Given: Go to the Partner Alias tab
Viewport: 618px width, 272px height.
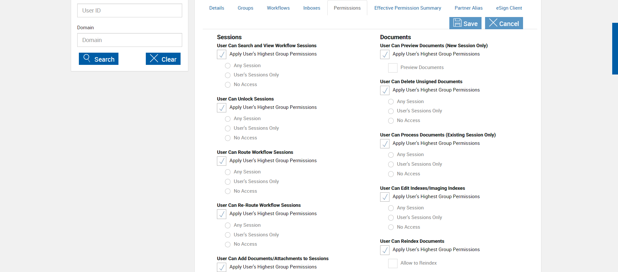Looking at the screenshot, I should (468, 8).
